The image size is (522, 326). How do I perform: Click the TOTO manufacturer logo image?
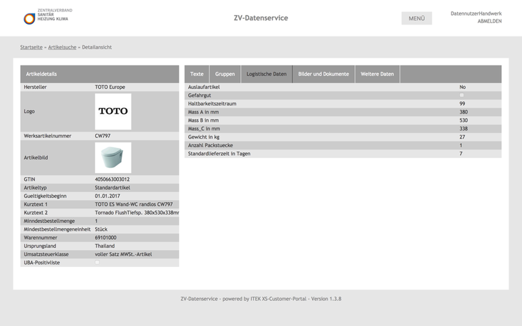[x=113, y=111]
